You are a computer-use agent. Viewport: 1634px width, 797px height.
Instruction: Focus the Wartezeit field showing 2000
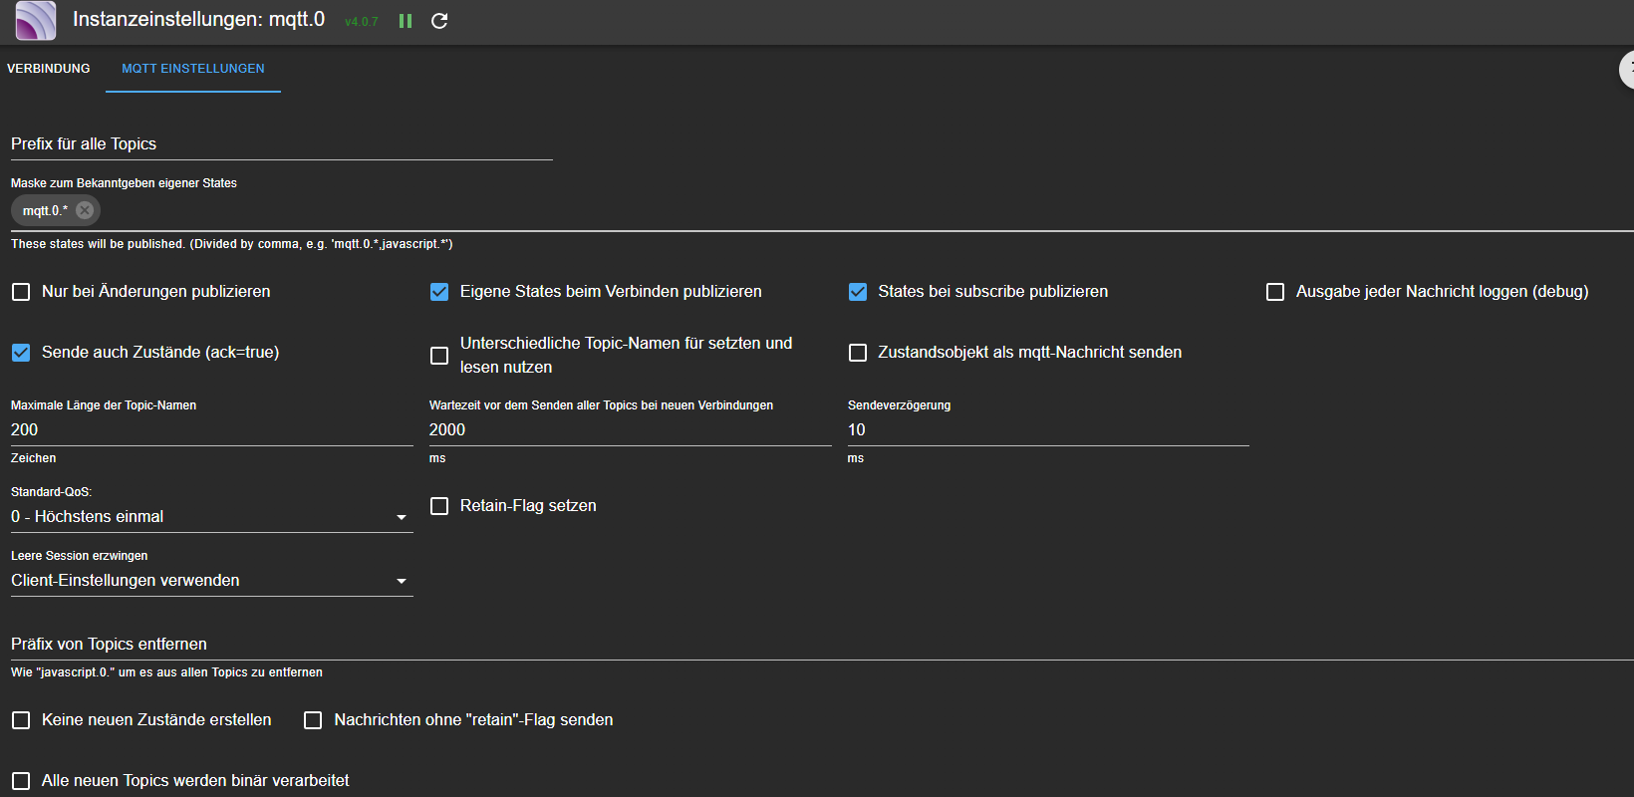pos(631,430)
